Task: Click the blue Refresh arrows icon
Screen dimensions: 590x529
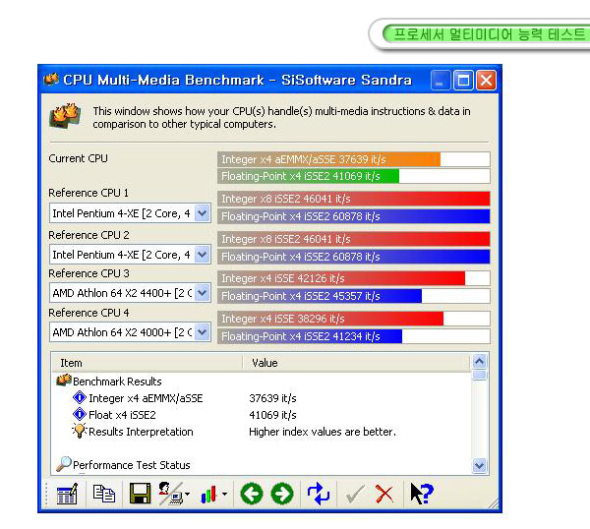Action: pyautogui.click(x=319, y=494)
